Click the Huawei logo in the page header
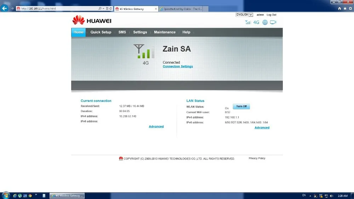 [92, 20]
